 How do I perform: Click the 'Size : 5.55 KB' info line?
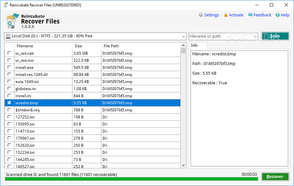204,73
